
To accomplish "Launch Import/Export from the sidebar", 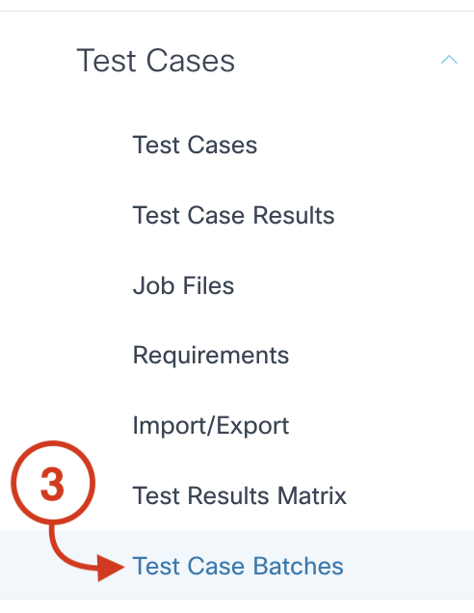I will coord(211,426).
